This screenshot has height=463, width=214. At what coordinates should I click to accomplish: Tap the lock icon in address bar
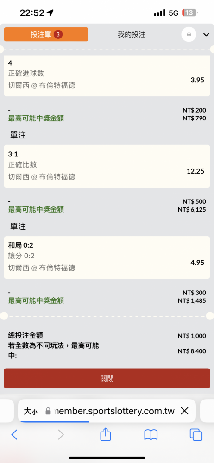(x=48, y=411)
